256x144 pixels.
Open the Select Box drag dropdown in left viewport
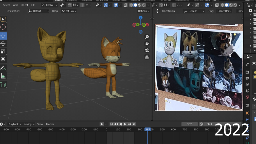[x=69, y=11]
